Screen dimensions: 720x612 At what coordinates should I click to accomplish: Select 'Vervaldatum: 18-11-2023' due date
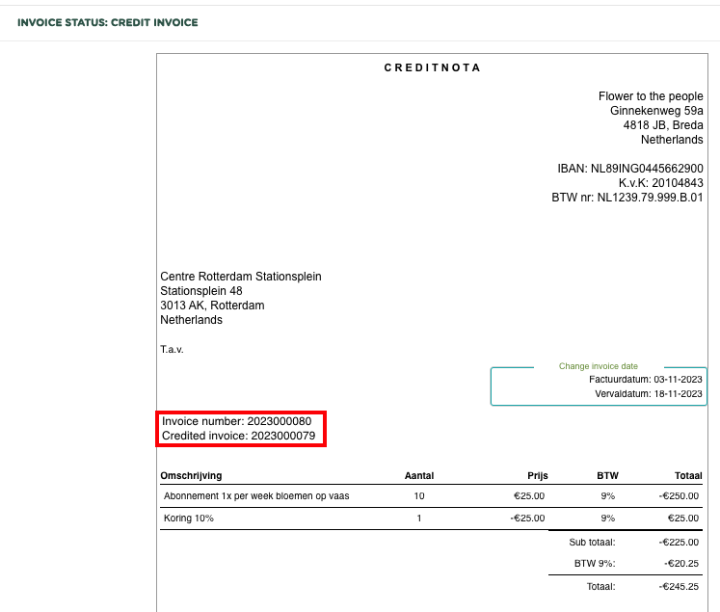[x=649, y=394]
